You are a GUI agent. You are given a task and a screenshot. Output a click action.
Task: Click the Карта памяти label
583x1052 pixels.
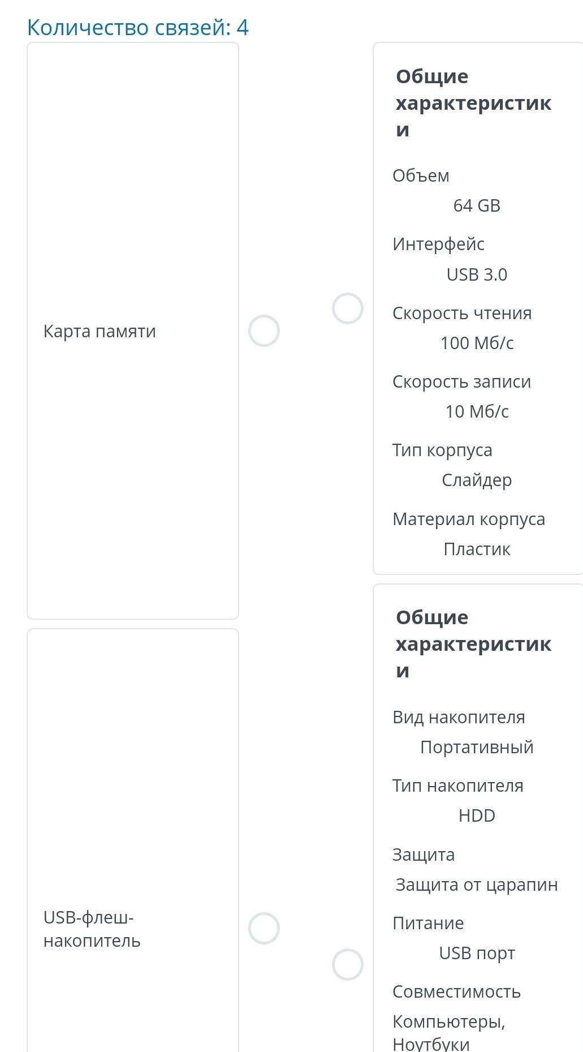[100, 331]
